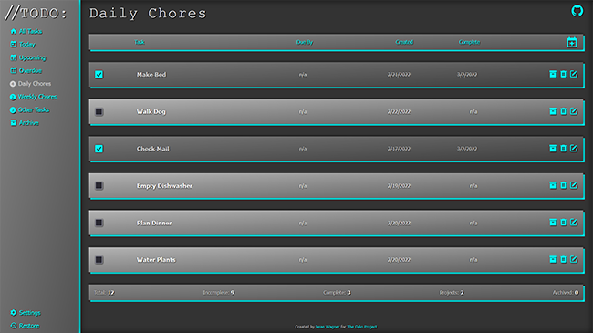Archive the Water Plants task

(x=553, y=259)
